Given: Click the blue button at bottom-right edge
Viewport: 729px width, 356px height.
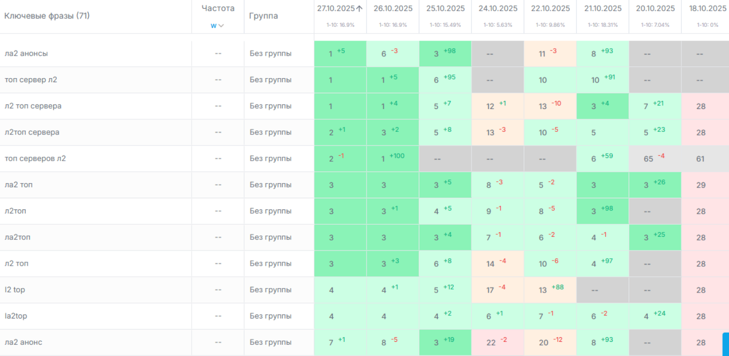Looking at the screenshot, I should 725,344.
